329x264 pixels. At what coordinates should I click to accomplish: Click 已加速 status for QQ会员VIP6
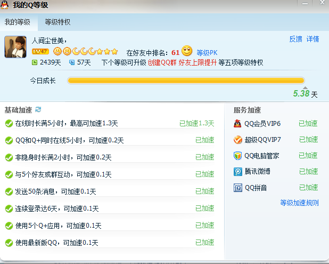point(308,124)
